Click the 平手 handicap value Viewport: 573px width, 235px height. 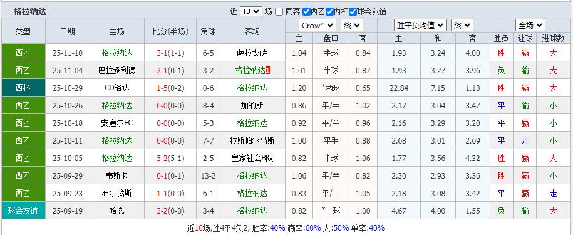tap(331, 141)
